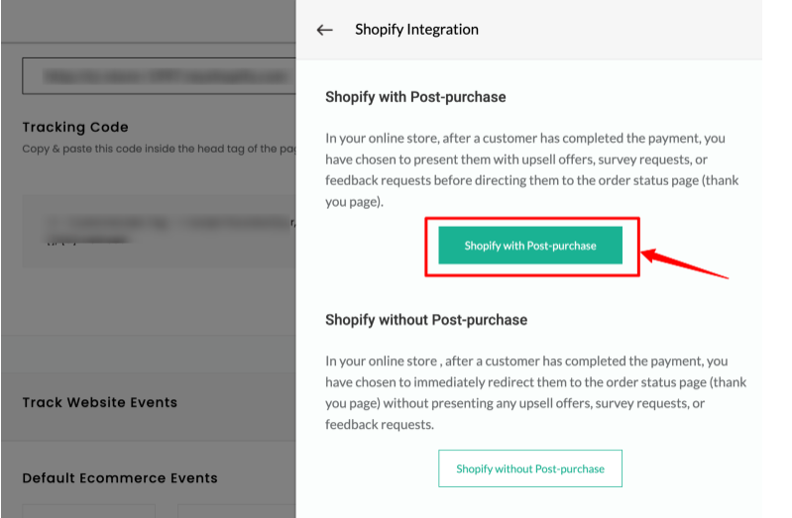Click the Tracking Code heading
This screenshot has height=518, width=792.
(75, 127)
